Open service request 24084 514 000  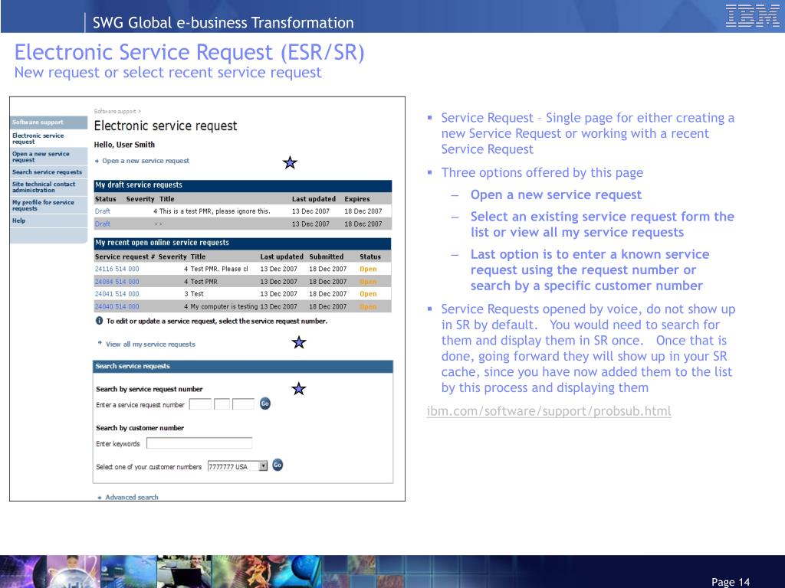pyautogui.click(x=117, y=282)
